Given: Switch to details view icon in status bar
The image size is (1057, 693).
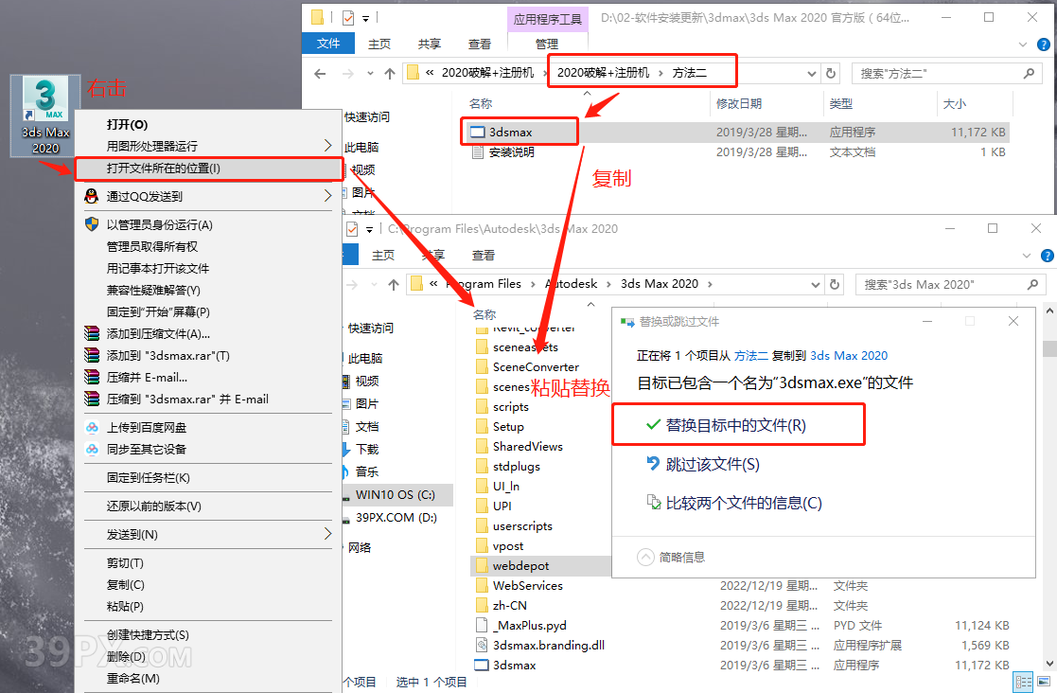Looking at the screenshot, I should 1022,682.
